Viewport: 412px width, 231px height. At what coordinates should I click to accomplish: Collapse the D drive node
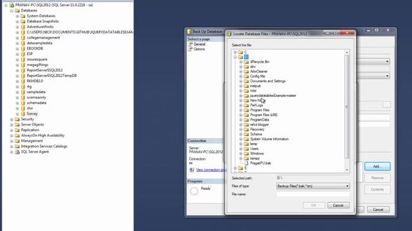[235, 57]
